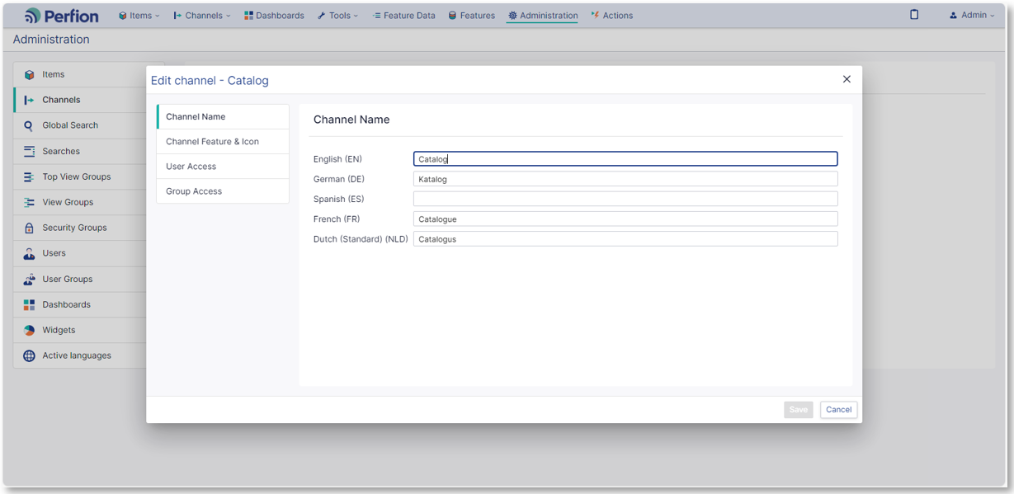Open Security Groups label in sidebar
The image size is (1014, 494).
click(x=74, y=228)
